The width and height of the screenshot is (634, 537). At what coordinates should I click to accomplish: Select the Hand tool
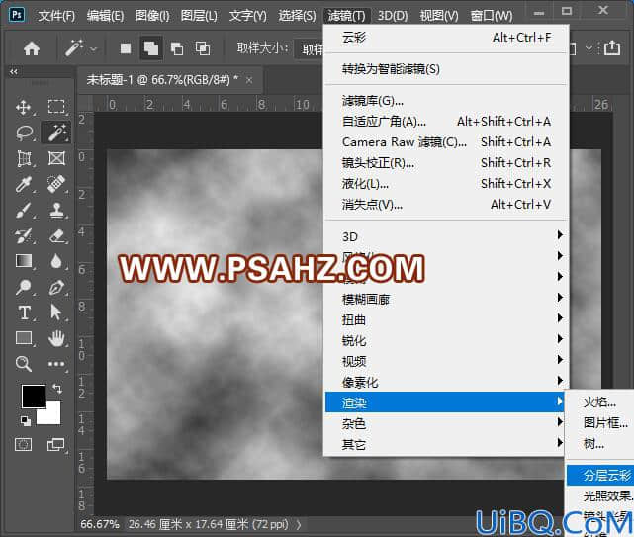pos(56,338)
